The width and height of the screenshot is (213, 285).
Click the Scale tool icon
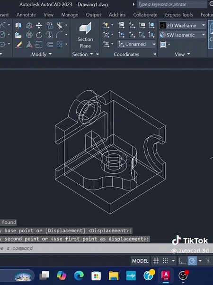(x=39, y=44)
